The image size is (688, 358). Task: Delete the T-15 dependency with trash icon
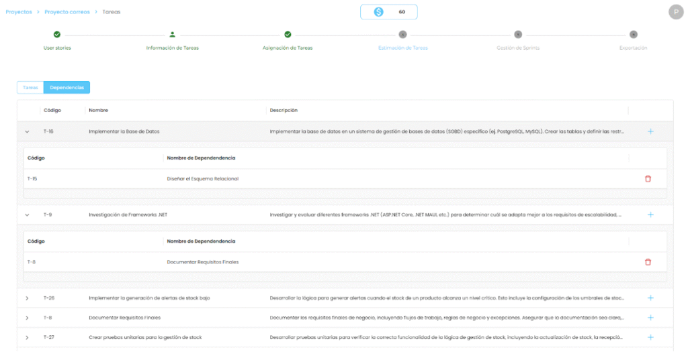[648, 179]
